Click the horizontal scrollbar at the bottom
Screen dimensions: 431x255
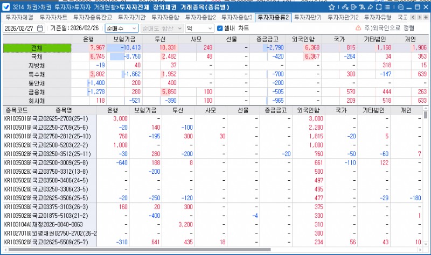[140, 250]
